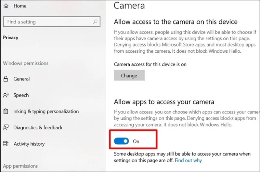Screen dimensions: 260x172
Task: Click the General lock icon
Action: point(6,79)
